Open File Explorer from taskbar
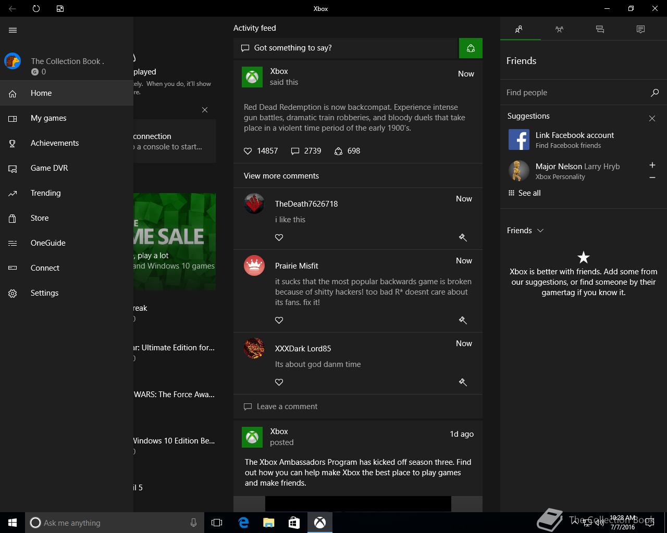This screenshot has width=667, height=533. coord(269,523)
